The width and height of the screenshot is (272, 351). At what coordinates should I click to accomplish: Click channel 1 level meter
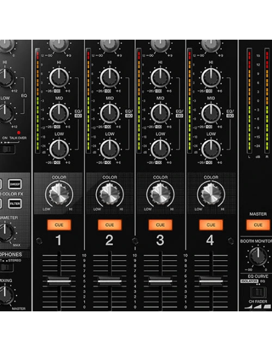click(x=38, y=100)
